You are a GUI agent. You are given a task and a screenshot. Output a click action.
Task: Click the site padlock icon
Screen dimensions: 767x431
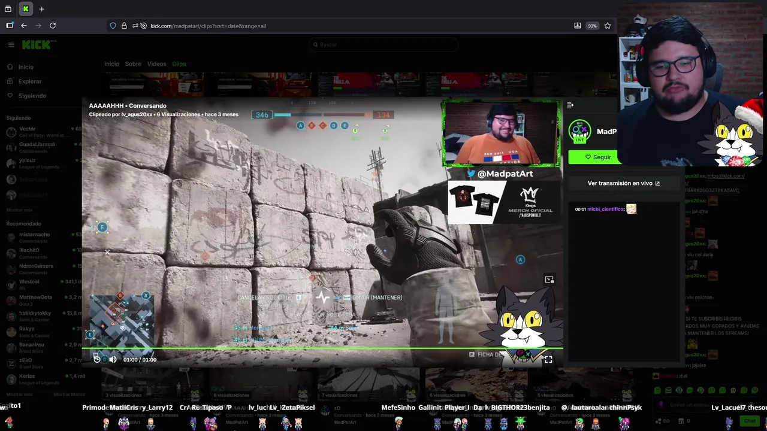[124, 26]
